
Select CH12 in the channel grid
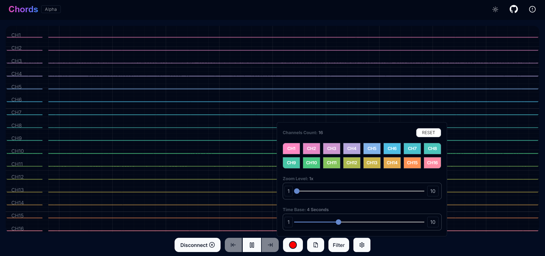tap(352, 163)
